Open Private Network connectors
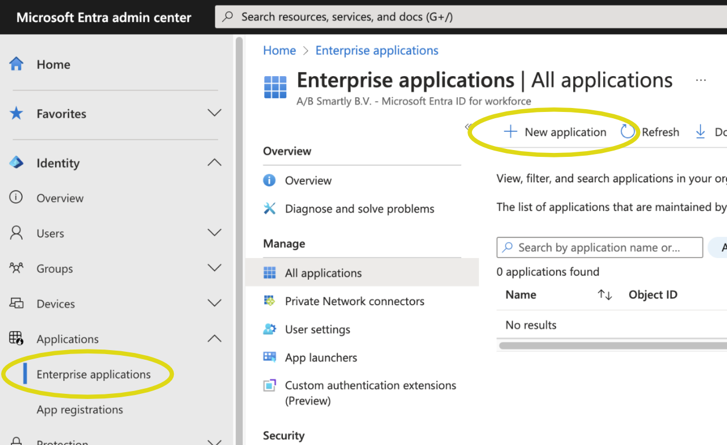This screenshot has height=445, width=727. pyautogui.click(x=354, y=301)
